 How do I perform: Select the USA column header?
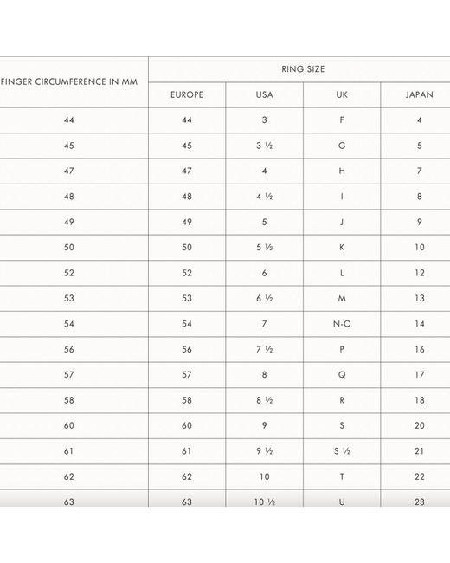(x=265, y=94)
